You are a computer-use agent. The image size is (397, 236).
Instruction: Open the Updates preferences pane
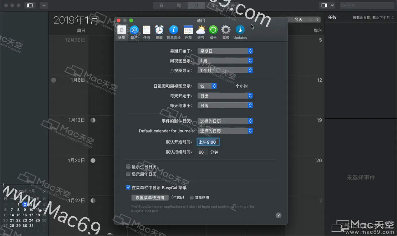(240, 33)
